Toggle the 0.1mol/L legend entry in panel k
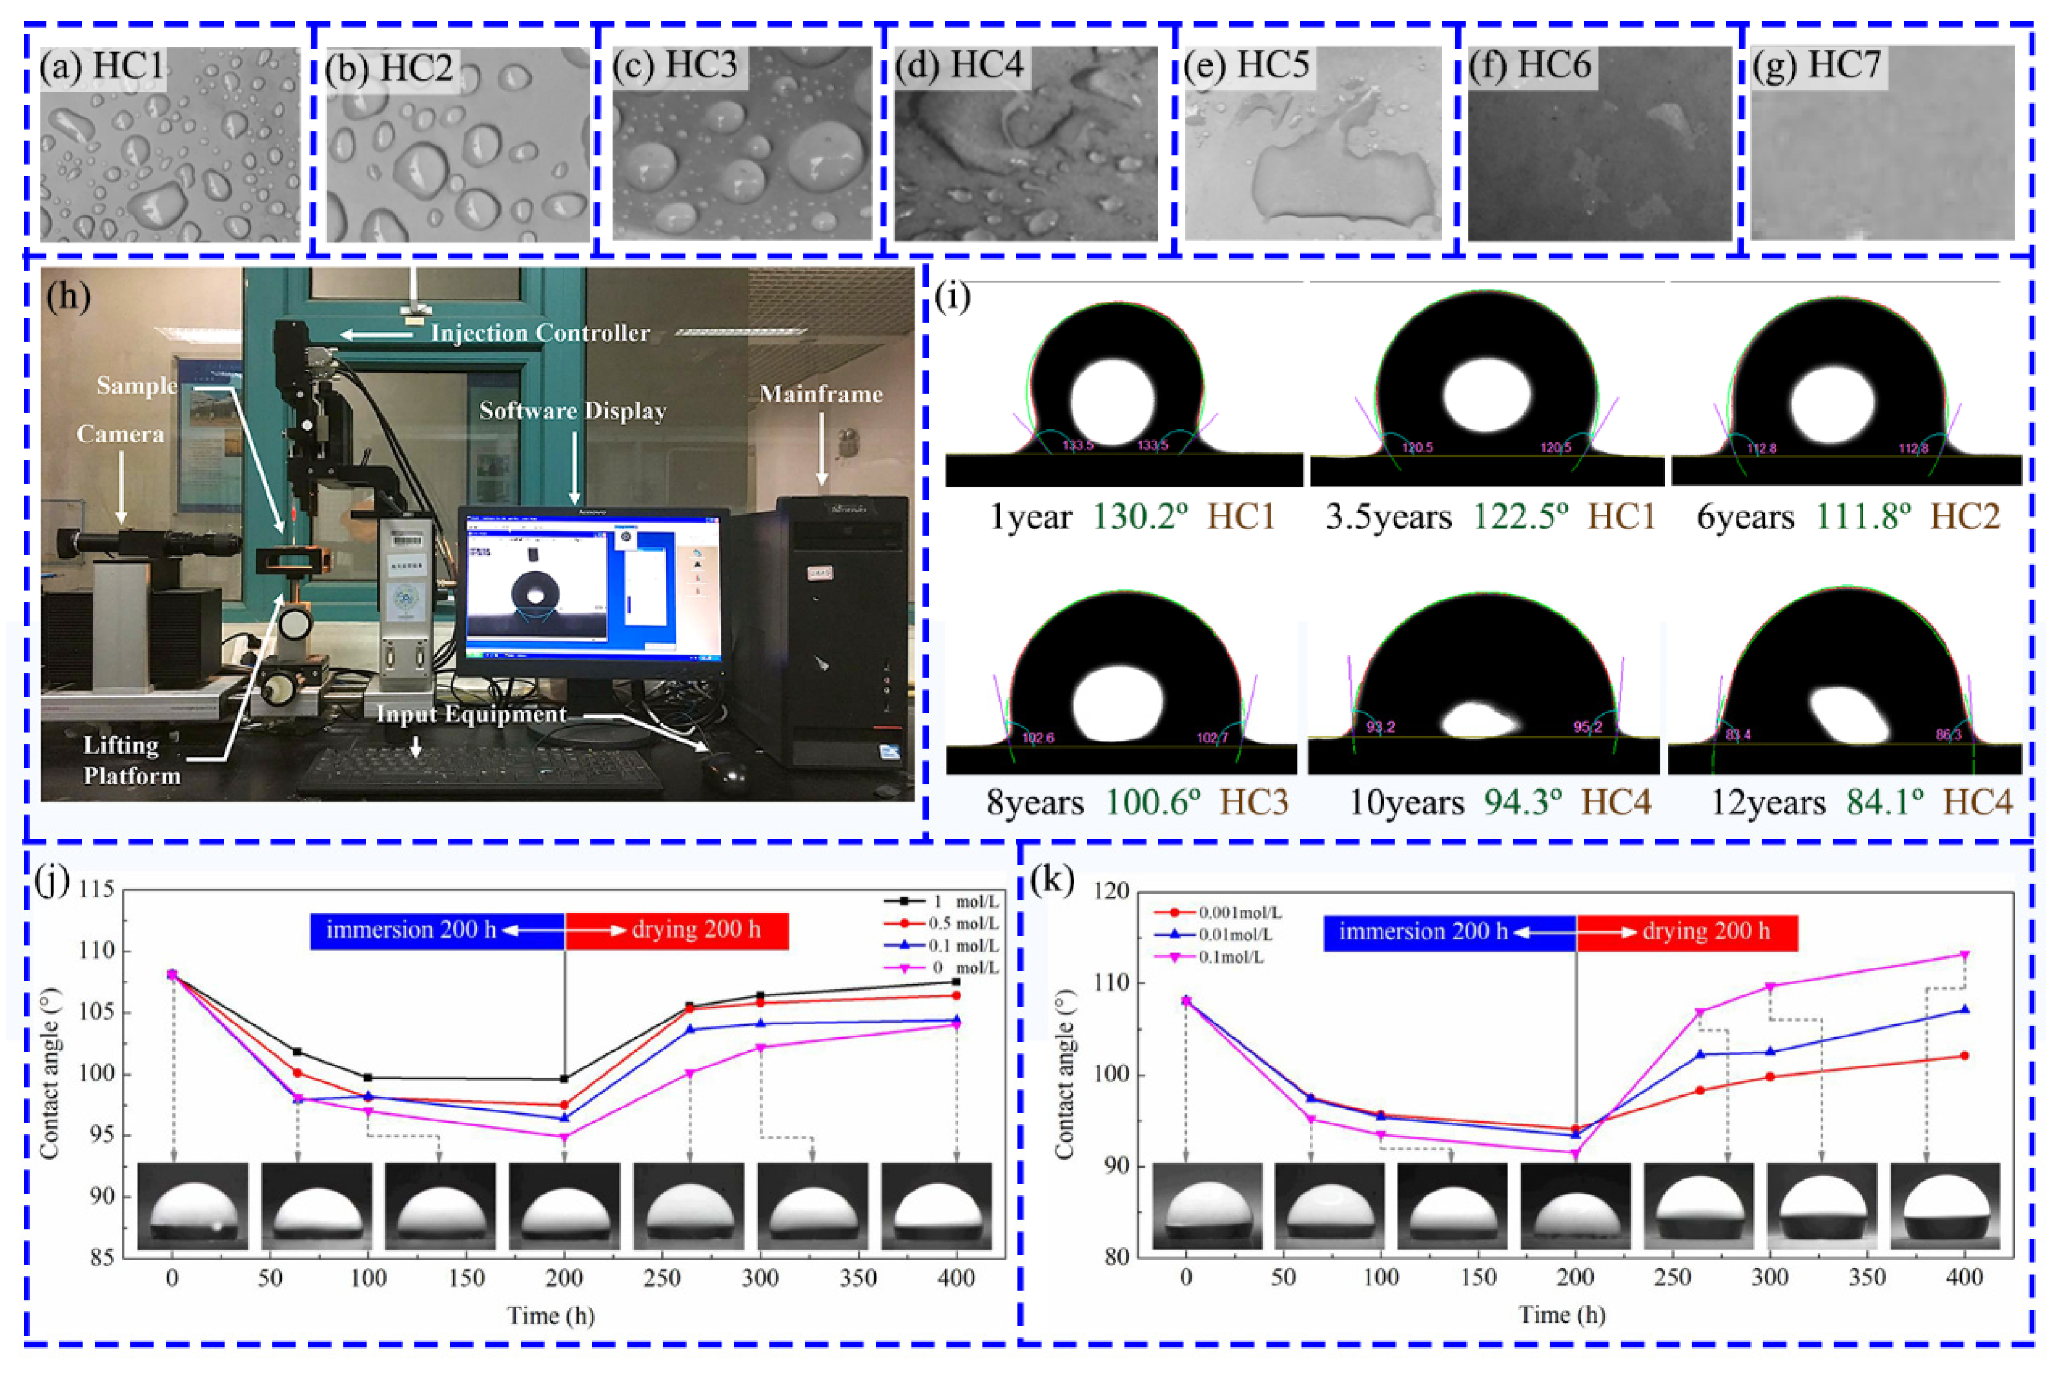This screenshot has width=2061, height=1377. click(x=1229, y=956)
